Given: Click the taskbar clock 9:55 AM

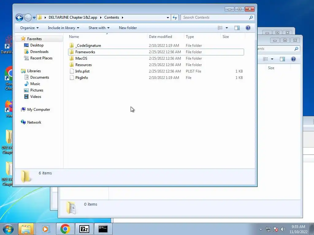Looking at the screenshot, I should (x=298, y=227).
